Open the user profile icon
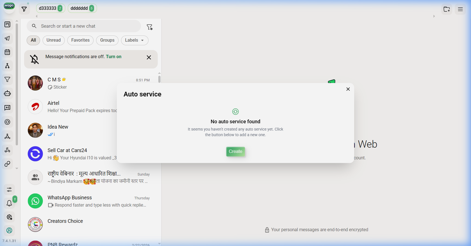Viewport: 471px width, 246px height. click(x=9, y=230)
